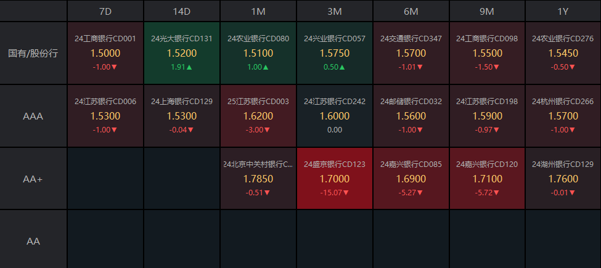The height and width of the screenshot is (268, 601).
Task: Click the down arrow beside -3.00 change
Action: [x=268, y=130]
